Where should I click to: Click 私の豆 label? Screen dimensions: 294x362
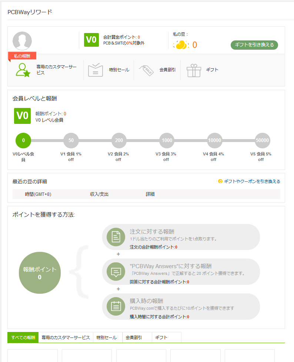[180, 34]
